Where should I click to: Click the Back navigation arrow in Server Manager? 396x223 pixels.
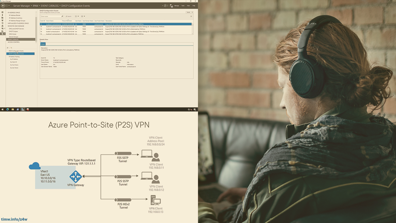(3, 6)
